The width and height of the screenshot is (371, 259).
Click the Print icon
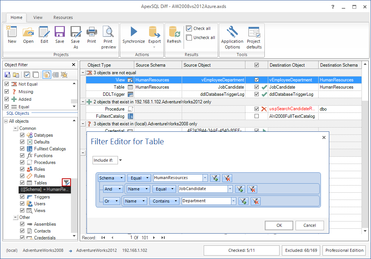[x=91, y=32]
